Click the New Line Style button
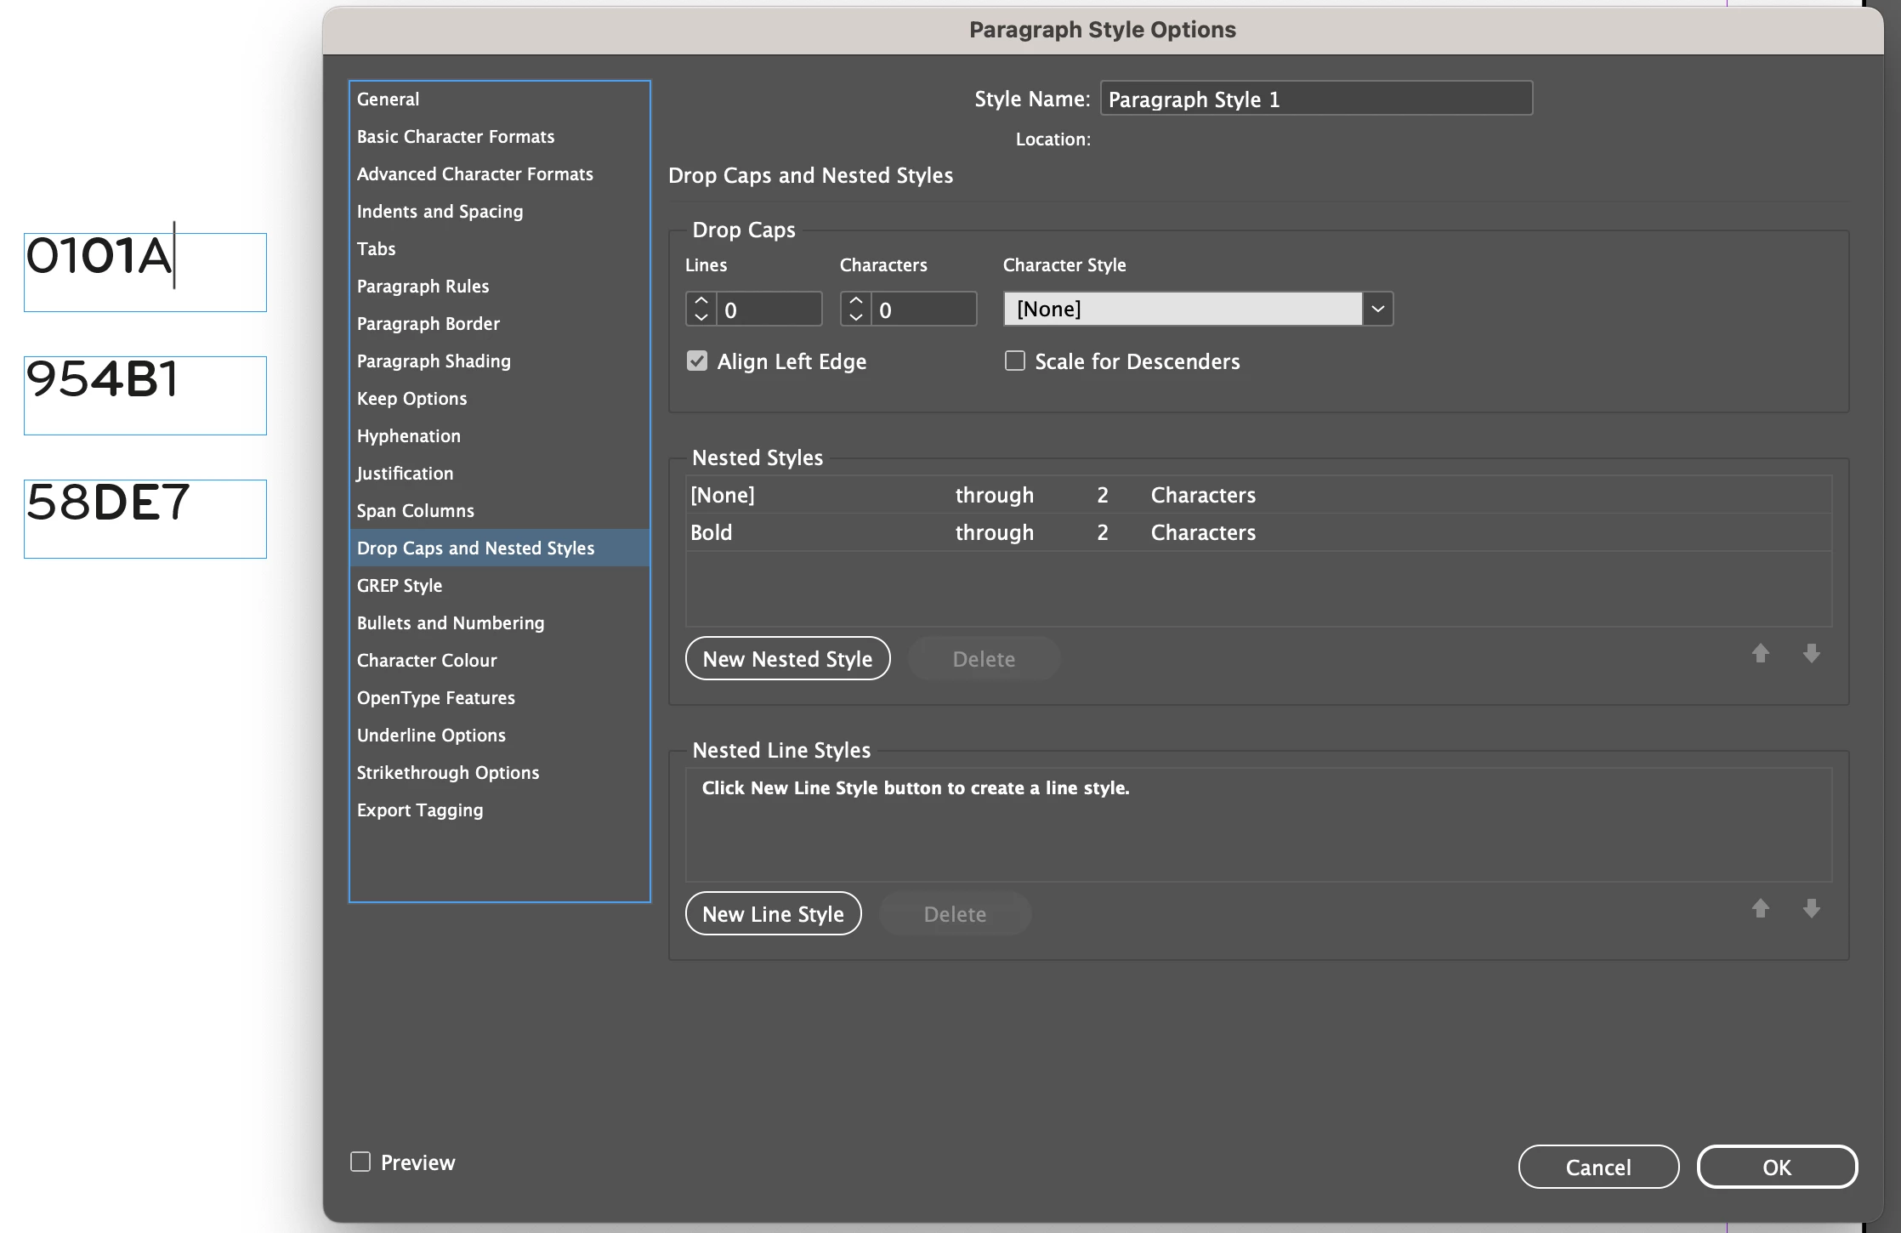The image size is (1901, 1233). (x=773, y=913)
